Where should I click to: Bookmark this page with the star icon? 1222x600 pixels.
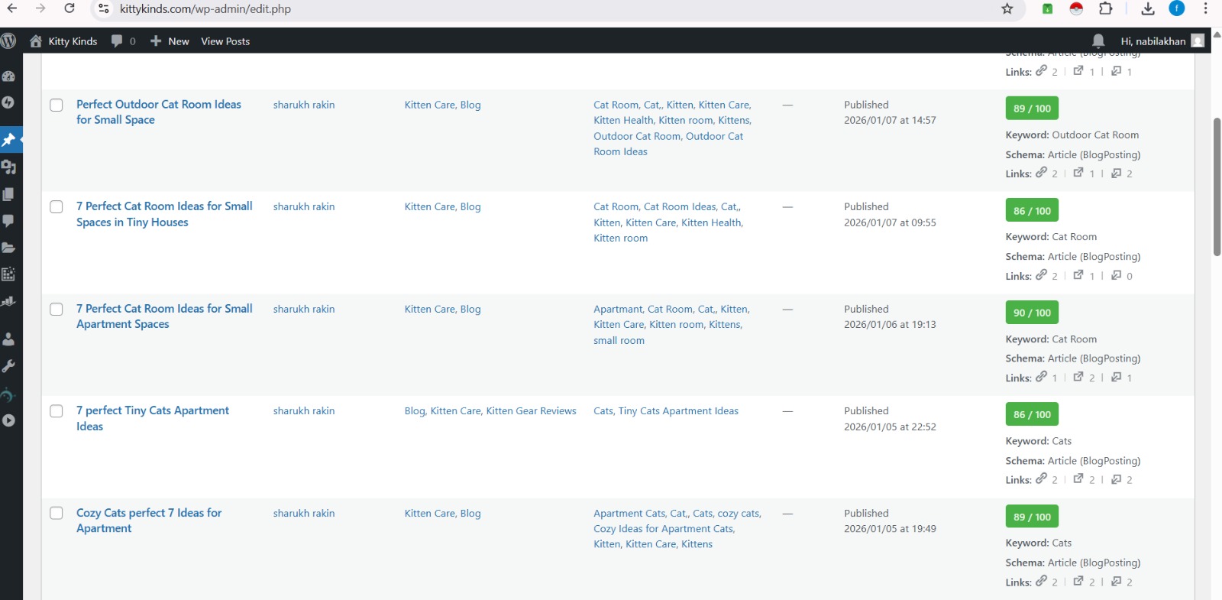1007,9
